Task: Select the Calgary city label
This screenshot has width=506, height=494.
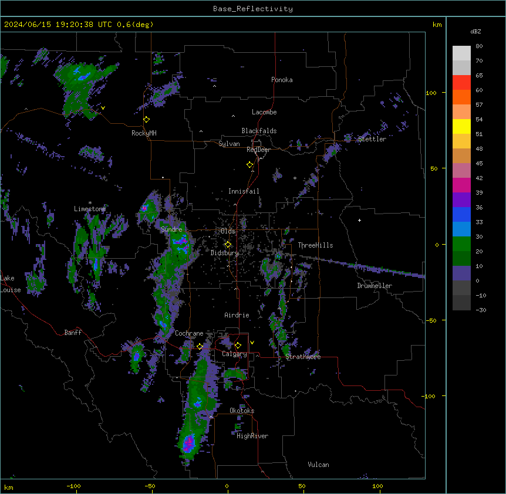Action: coord(234,354)
